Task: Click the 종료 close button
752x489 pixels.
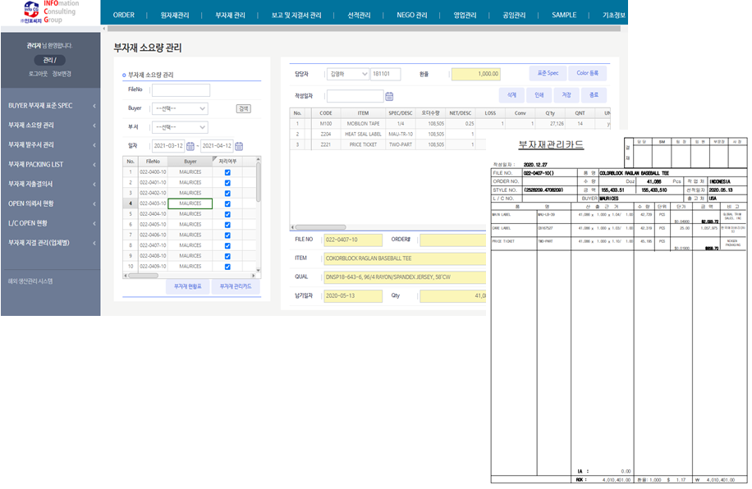Action: 594,95
